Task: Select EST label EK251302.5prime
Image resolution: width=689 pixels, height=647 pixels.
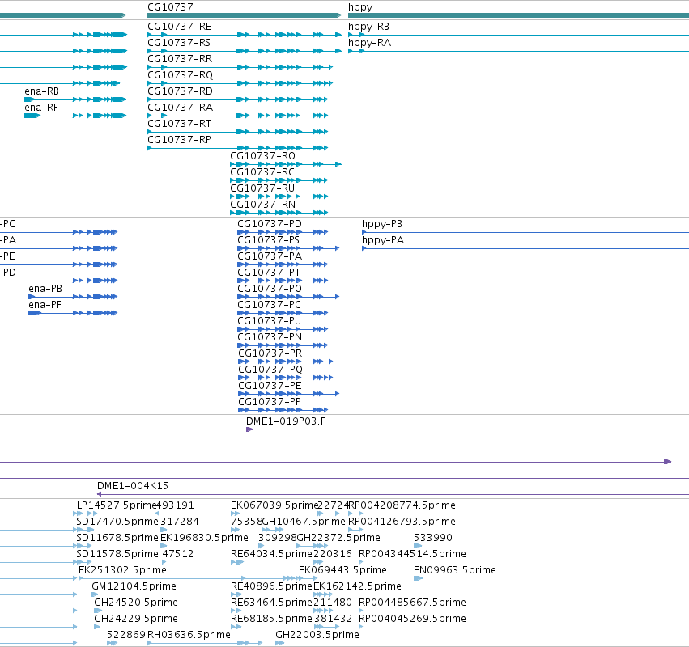Action: (122, 570)
